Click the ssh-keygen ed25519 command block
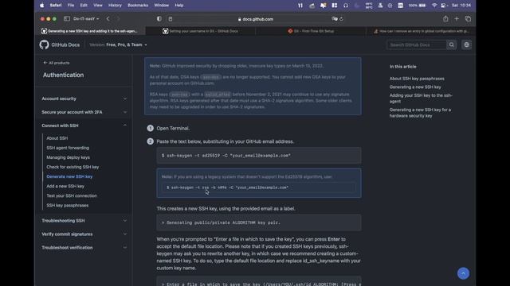The image size is (510, 286). [258, 156]
